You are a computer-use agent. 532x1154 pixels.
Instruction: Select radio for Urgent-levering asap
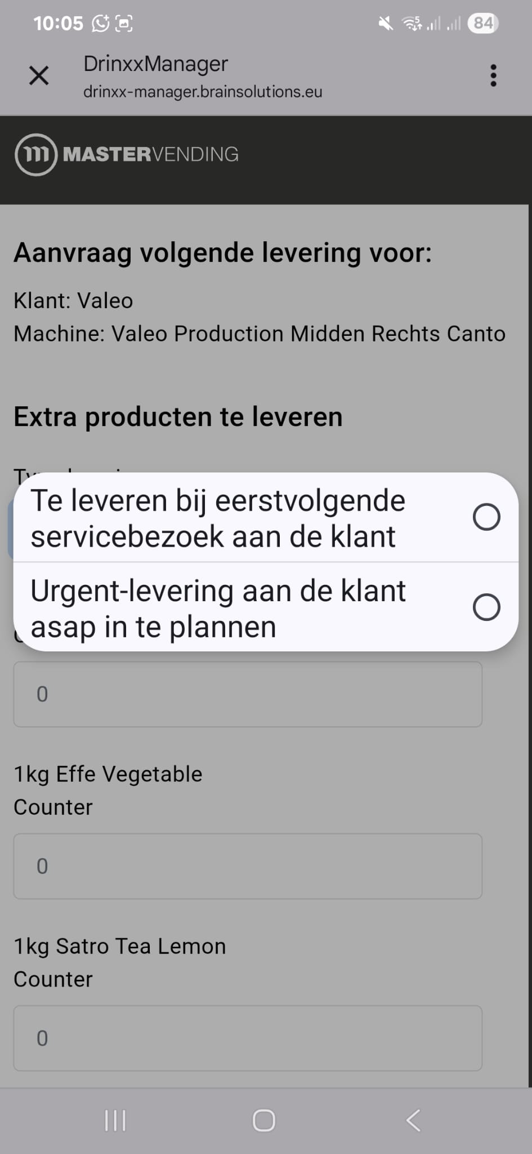[x=486, y=607]
